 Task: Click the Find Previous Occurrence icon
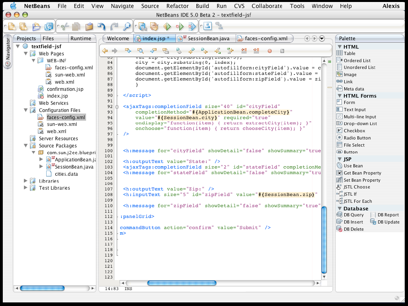[x=128, y=51]
